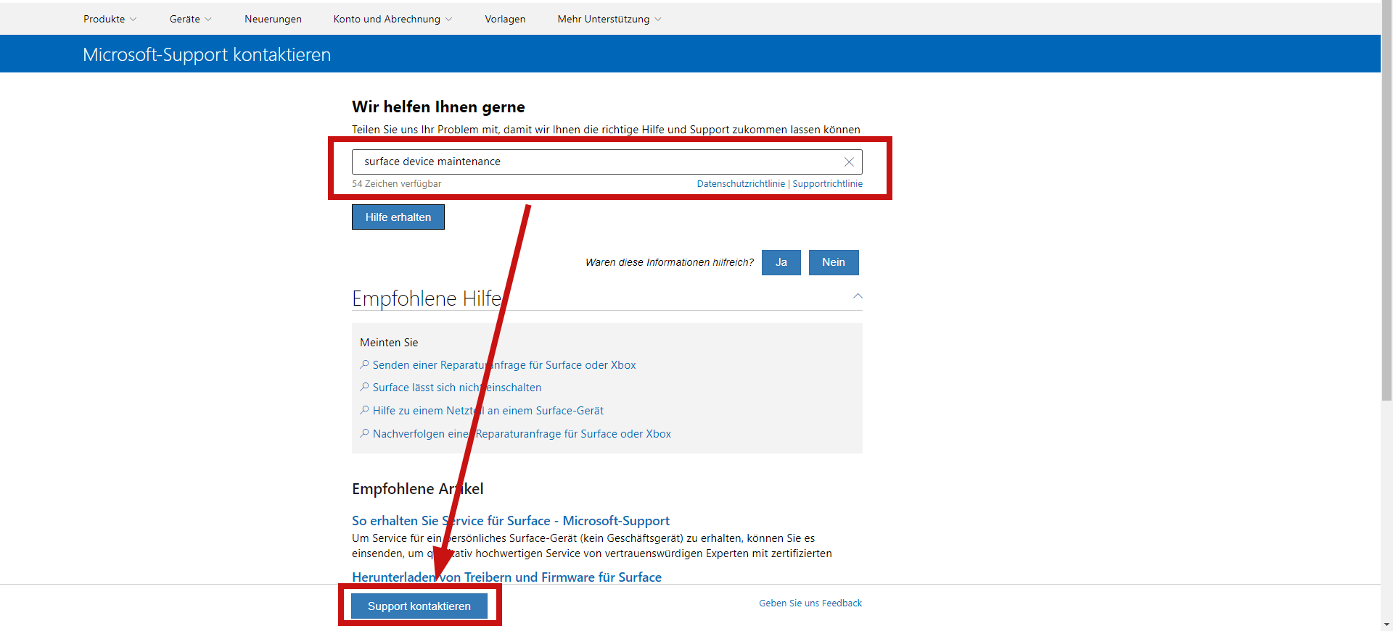Screen dimensions: 1393x631
Task: Go to Neuerungen in the nav bar
Action: pyautogui.click(x=273, y=19)
